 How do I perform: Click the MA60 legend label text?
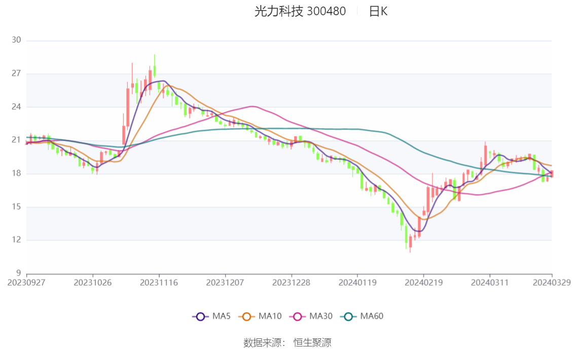point(372,316)
